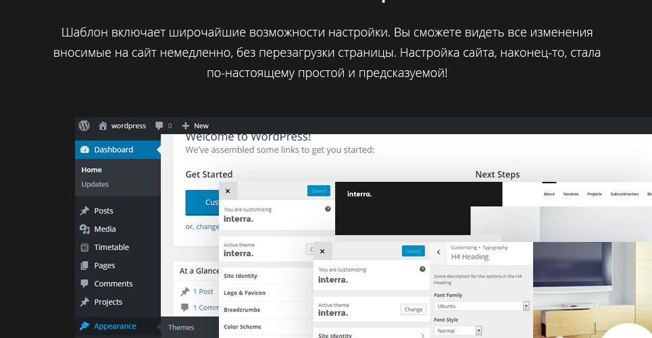Click H4 Heading title text

click(x=470, y=257)
